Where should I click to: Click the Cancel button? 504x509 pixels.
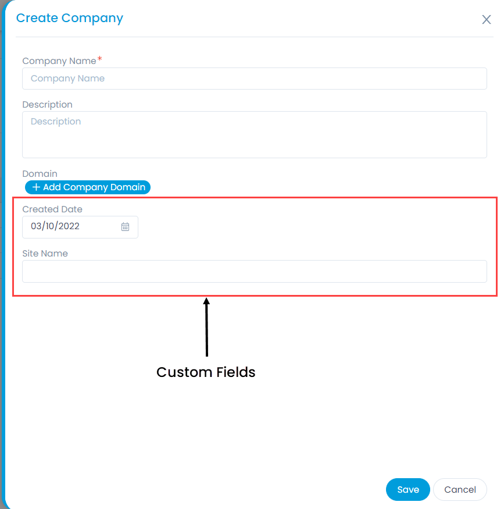460,489
